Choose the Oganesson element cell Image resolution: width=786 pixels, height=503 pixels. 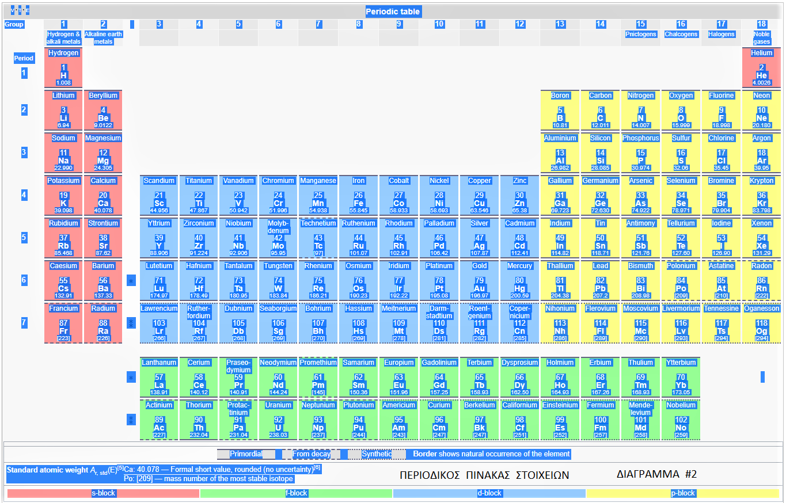click(x=762, y=323)
